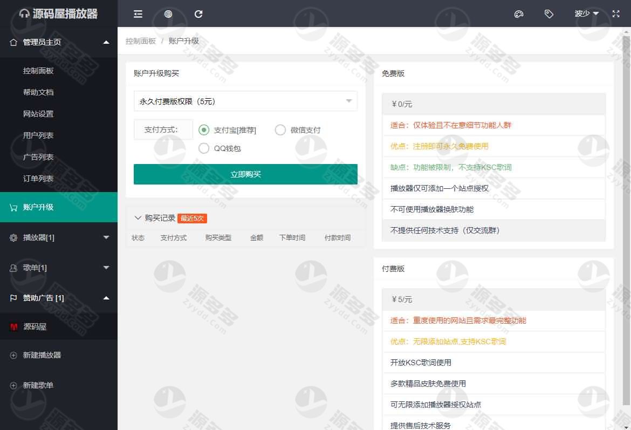
Task: Open 帮助文档 in sidebar
Action: [38, 92]
